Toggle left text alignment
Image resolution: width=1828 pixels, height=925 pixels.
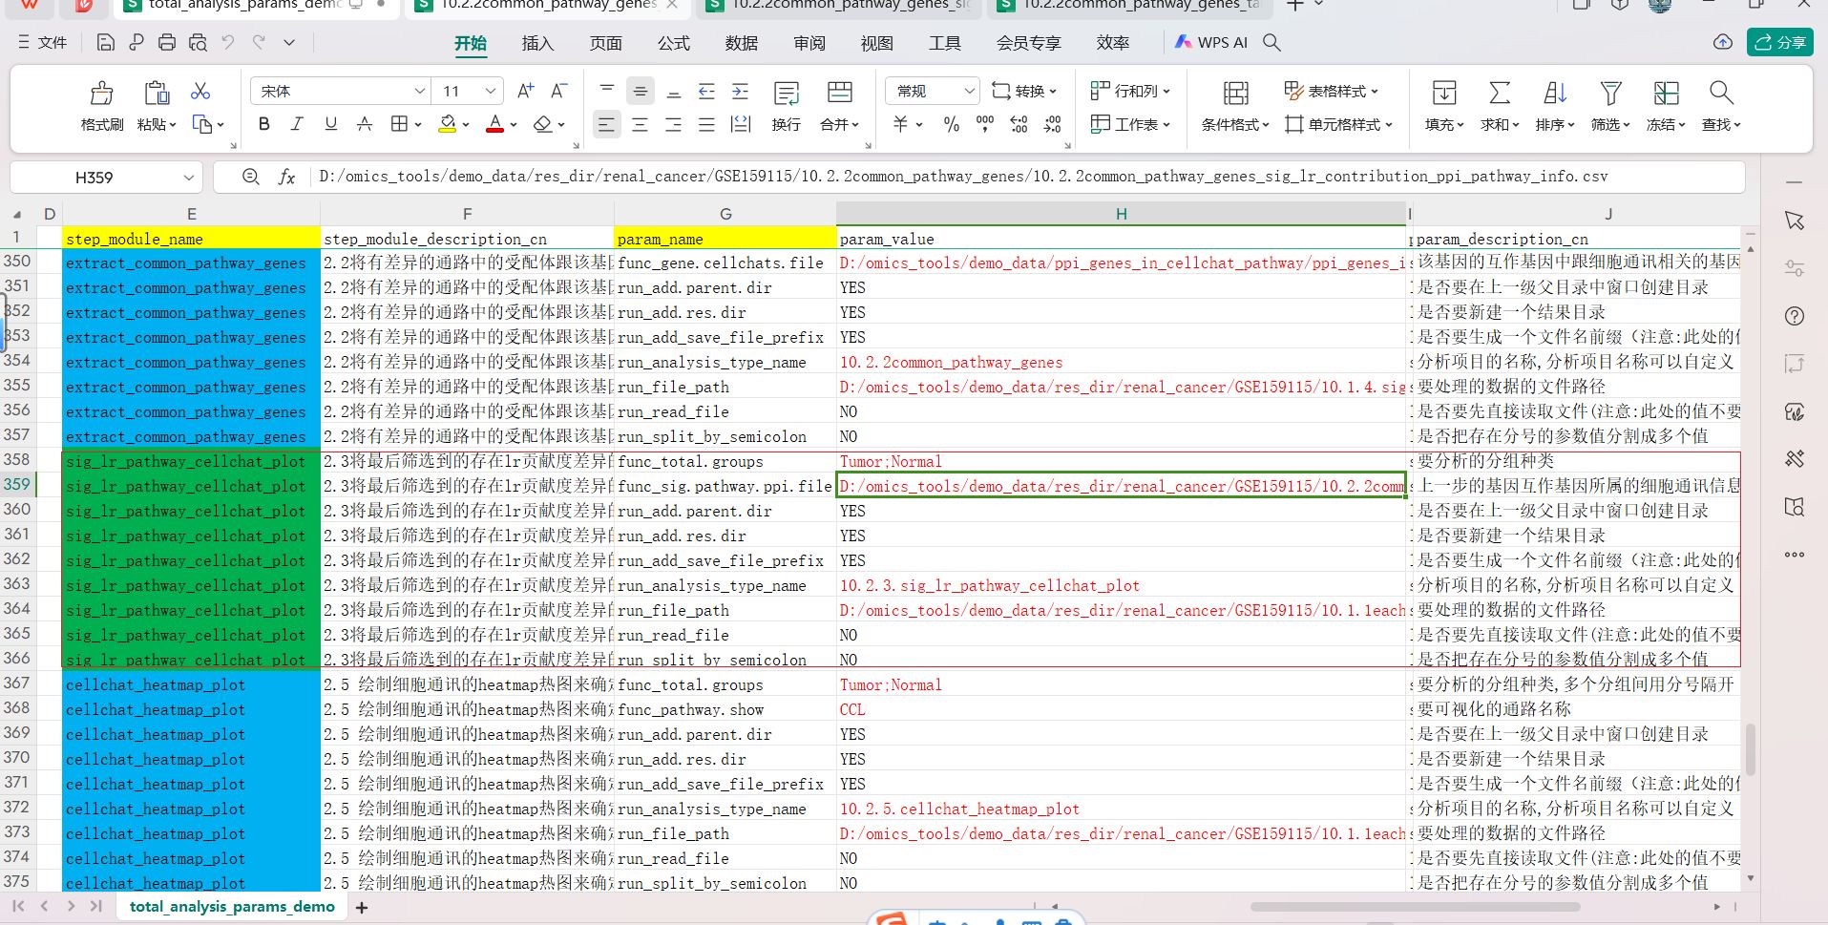tap(606, 124)
